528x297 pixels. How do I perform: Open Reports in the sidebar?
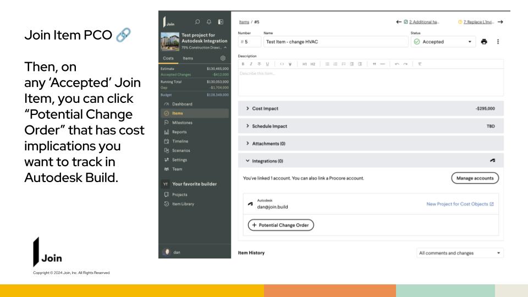195,132
